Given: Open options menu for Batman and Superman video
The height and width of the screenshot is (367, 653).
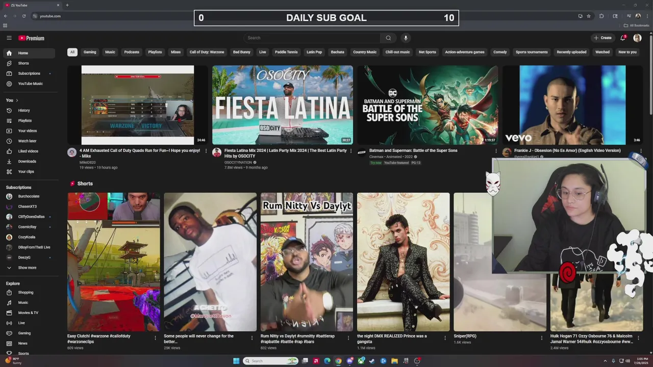Looking at the screenshot, I should click(496, 151).
